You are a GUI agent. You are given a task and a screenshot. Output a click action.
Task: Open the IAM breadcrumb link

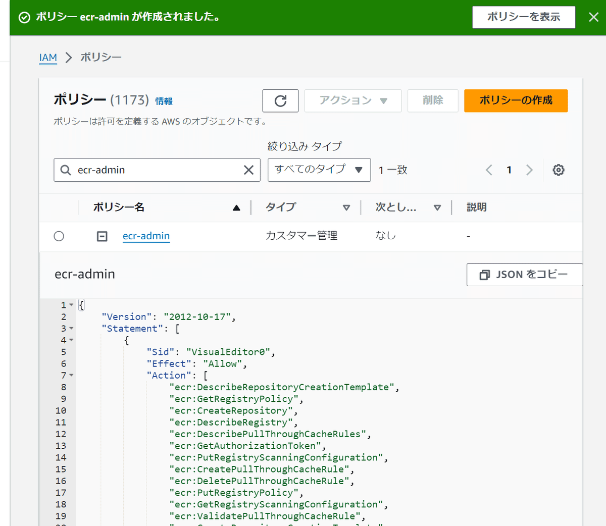(x=48, y=58)
